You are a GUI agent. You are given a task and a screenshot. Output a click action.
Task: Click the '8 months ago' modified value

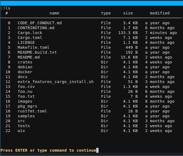[x=160, y=101]
